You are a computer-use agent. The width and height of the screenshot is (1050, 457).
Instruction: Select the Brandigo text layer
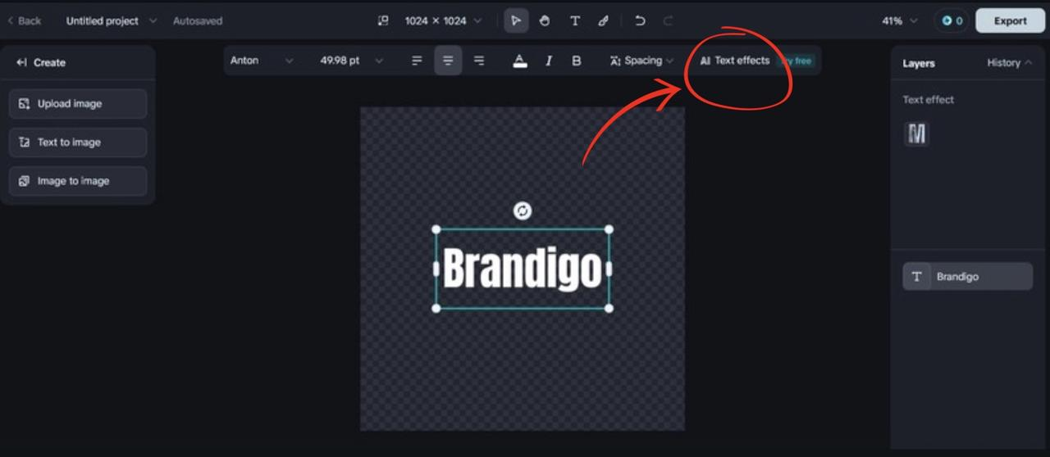point(968,277)
